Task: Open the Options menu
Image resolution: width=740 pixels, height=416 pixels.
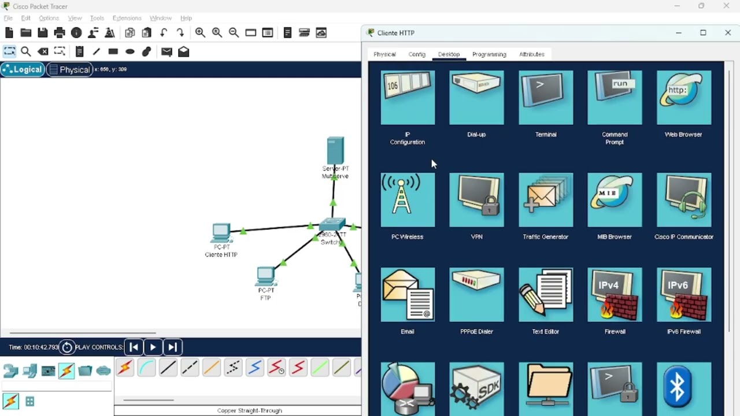Action: point(49,18)
